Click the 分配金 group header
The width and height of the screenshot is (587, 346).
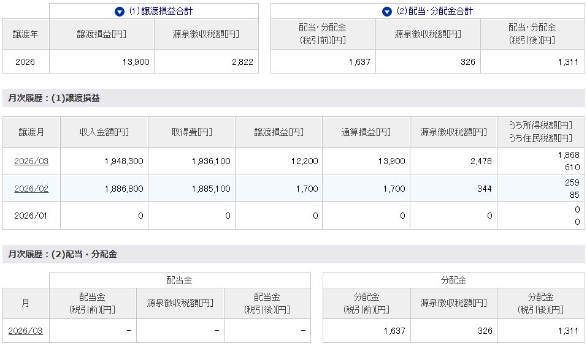(x=453, y=280)
